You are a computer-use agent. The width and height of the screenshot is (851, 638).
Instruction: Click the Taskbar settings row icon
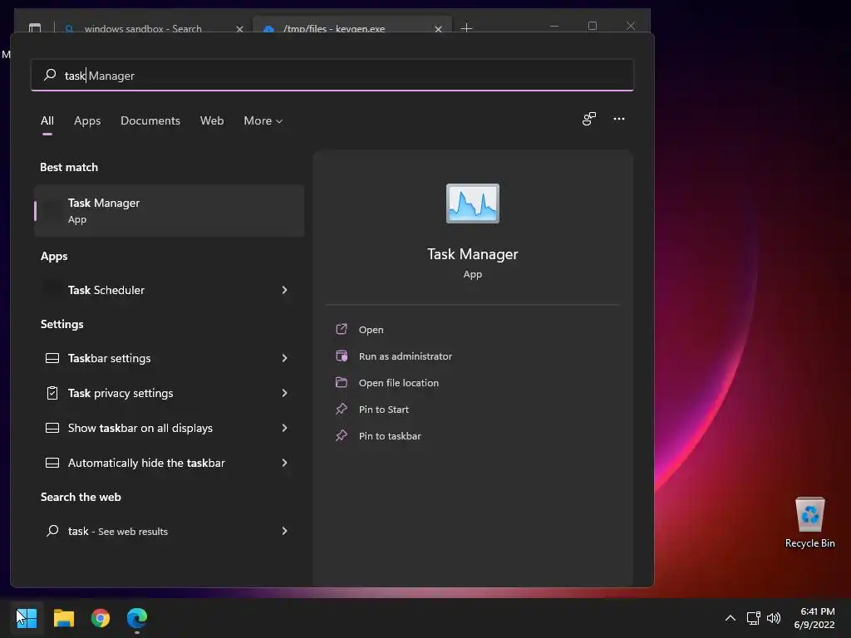click(52, 358)
